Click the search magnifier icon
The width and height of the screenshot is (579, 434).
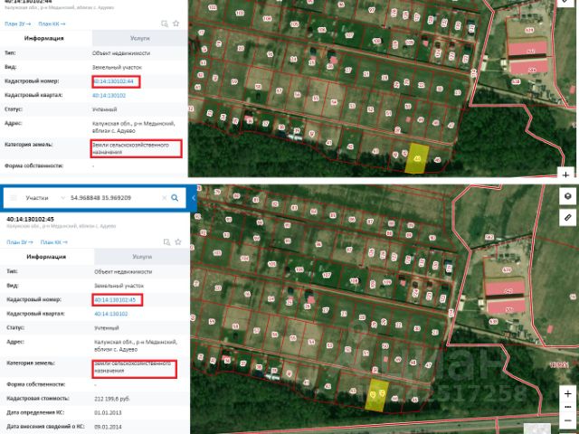[x=175, y=198]
